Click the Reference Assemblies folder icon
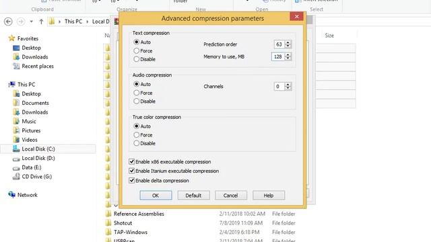The height and width of the screenshot is (242, 431). (x=108, y=214)
